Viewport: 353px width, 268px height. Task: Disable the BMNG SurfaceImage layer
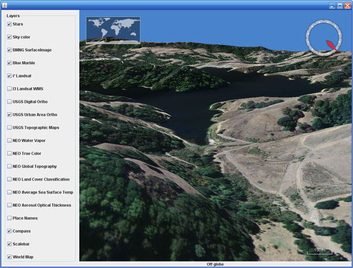pos(9,50)
